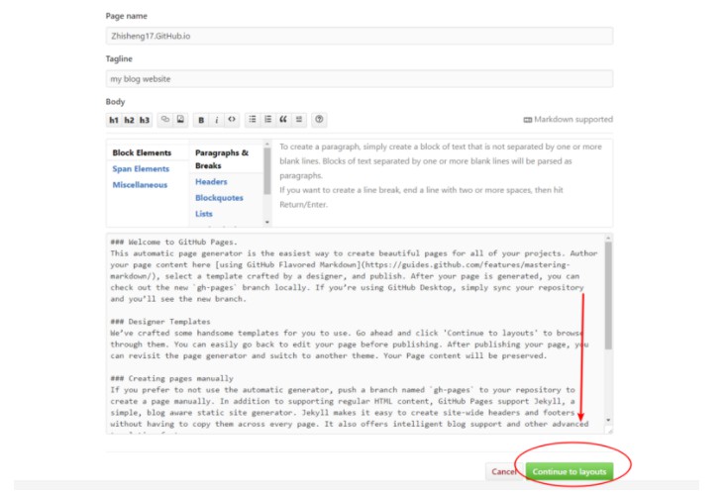Toggle bold formatting in the Body toolbar

[201, 120]
